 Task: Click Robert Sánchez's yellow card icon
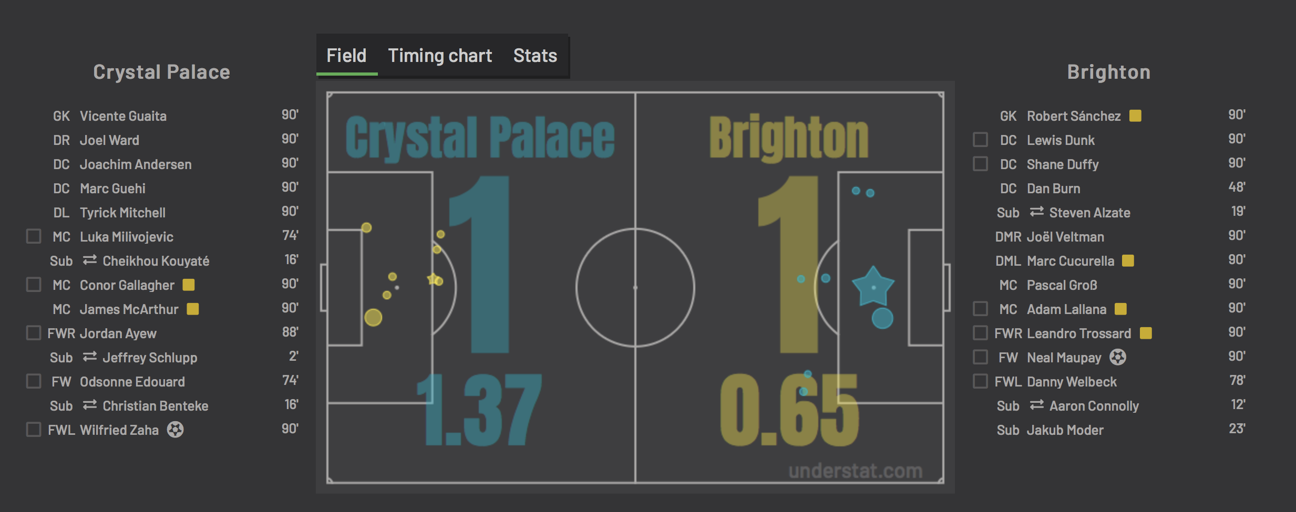point(1135,116)
